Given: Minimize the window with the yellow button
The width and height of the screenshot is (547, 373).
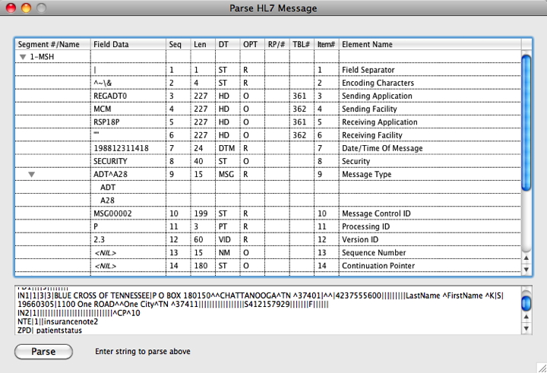Looking at the screenshot, I should point(25,8).
